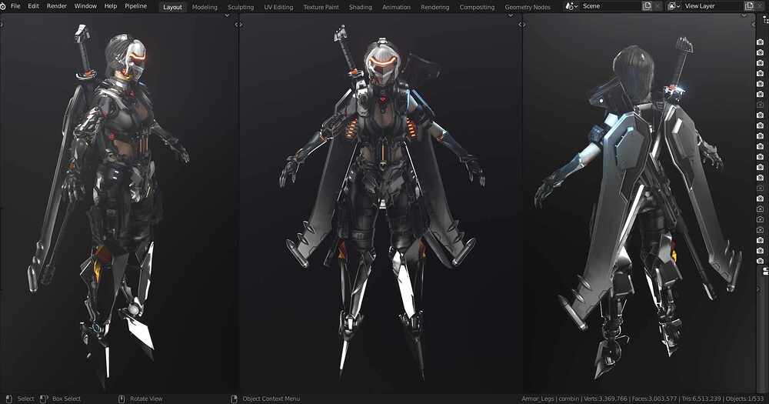The width and height of the screenshot is (769, 404).
Task: Switch to the Shading workspace tab
Action: tap(361, 7)
